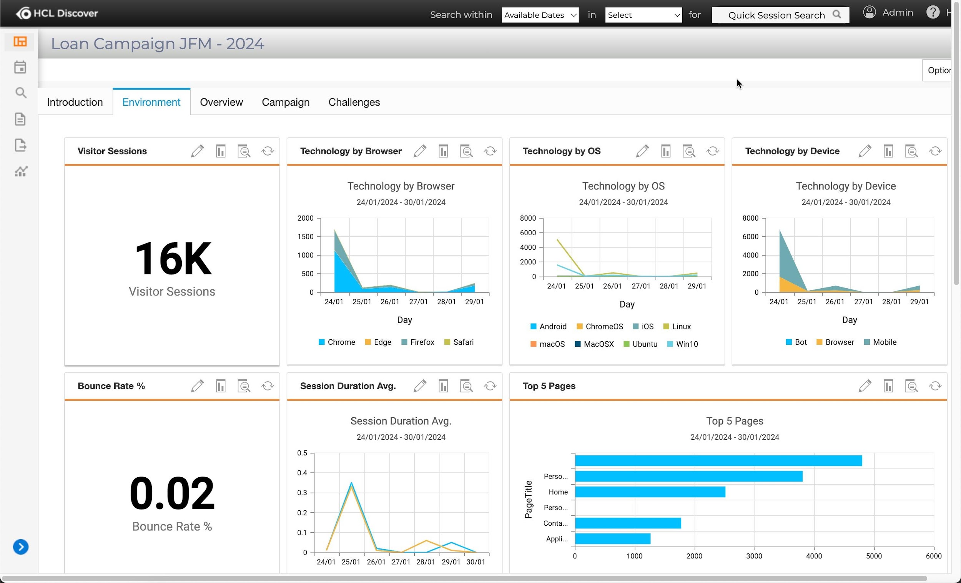961x583 pixels.
Task: Click the Options button
Action: pos(938,70)
